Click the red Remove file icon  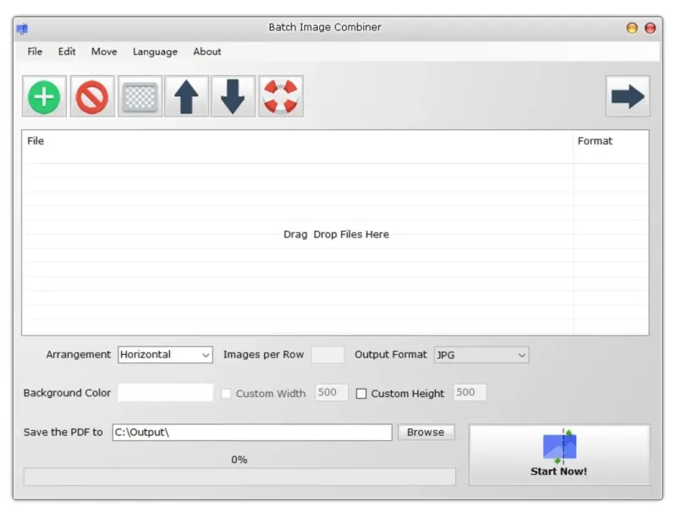point(92,96)
